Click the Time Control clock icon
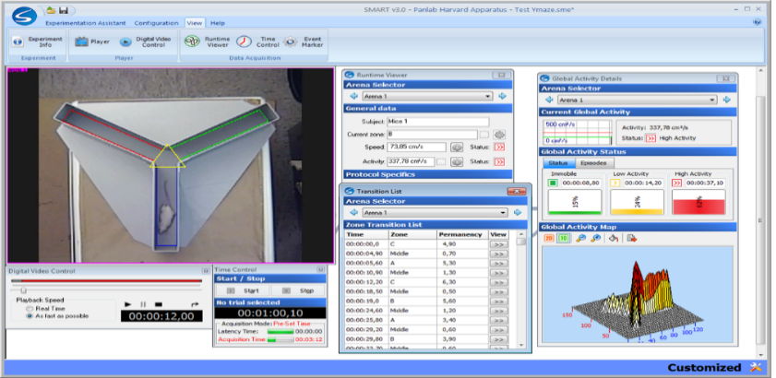776x378 pixels. pyautogui.click(x=244, y=41)
